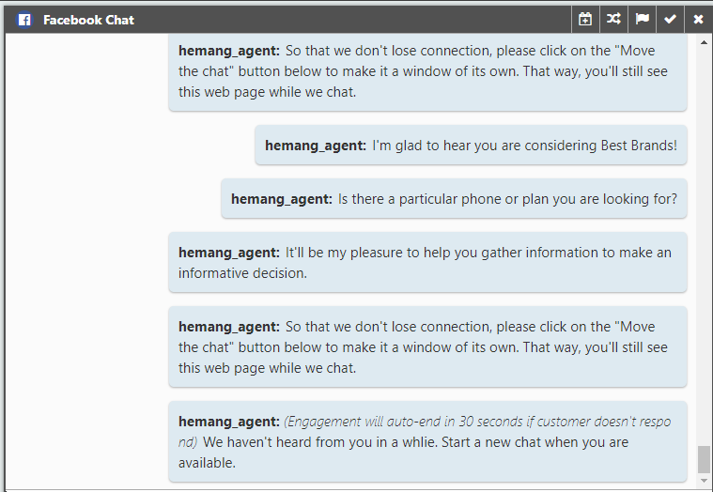713x492 pixels.
Task: Flag this chat using the flag icon
Action: point(643,19)
